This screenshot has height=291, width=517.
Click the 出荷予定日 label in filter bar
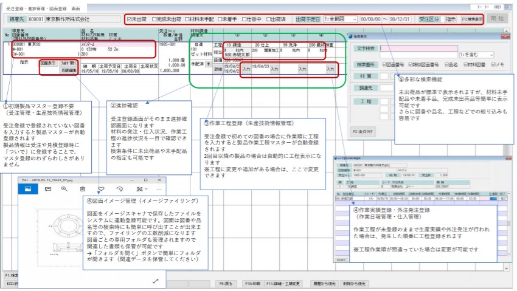[x=308, y=19]
